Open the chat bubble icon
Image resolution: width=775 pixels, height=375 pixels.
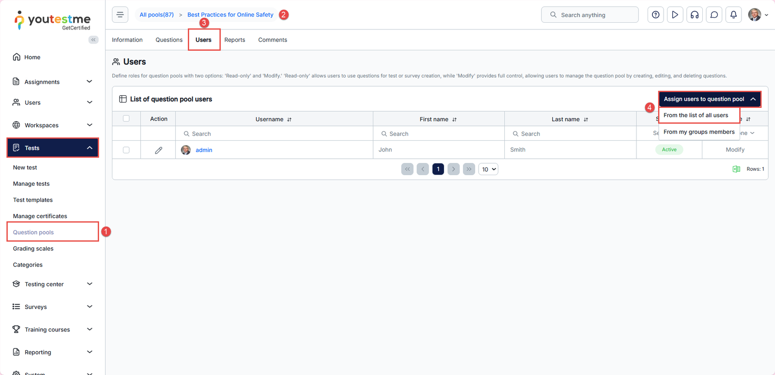(714, 15)
